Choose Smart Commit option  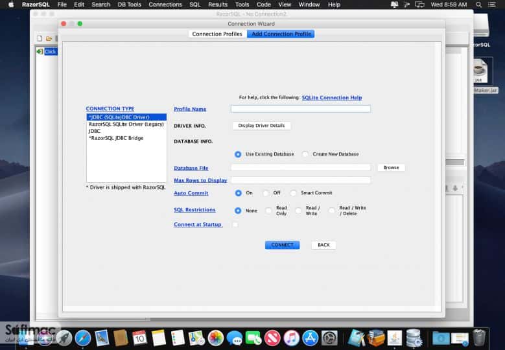click(x=293, y=193)
